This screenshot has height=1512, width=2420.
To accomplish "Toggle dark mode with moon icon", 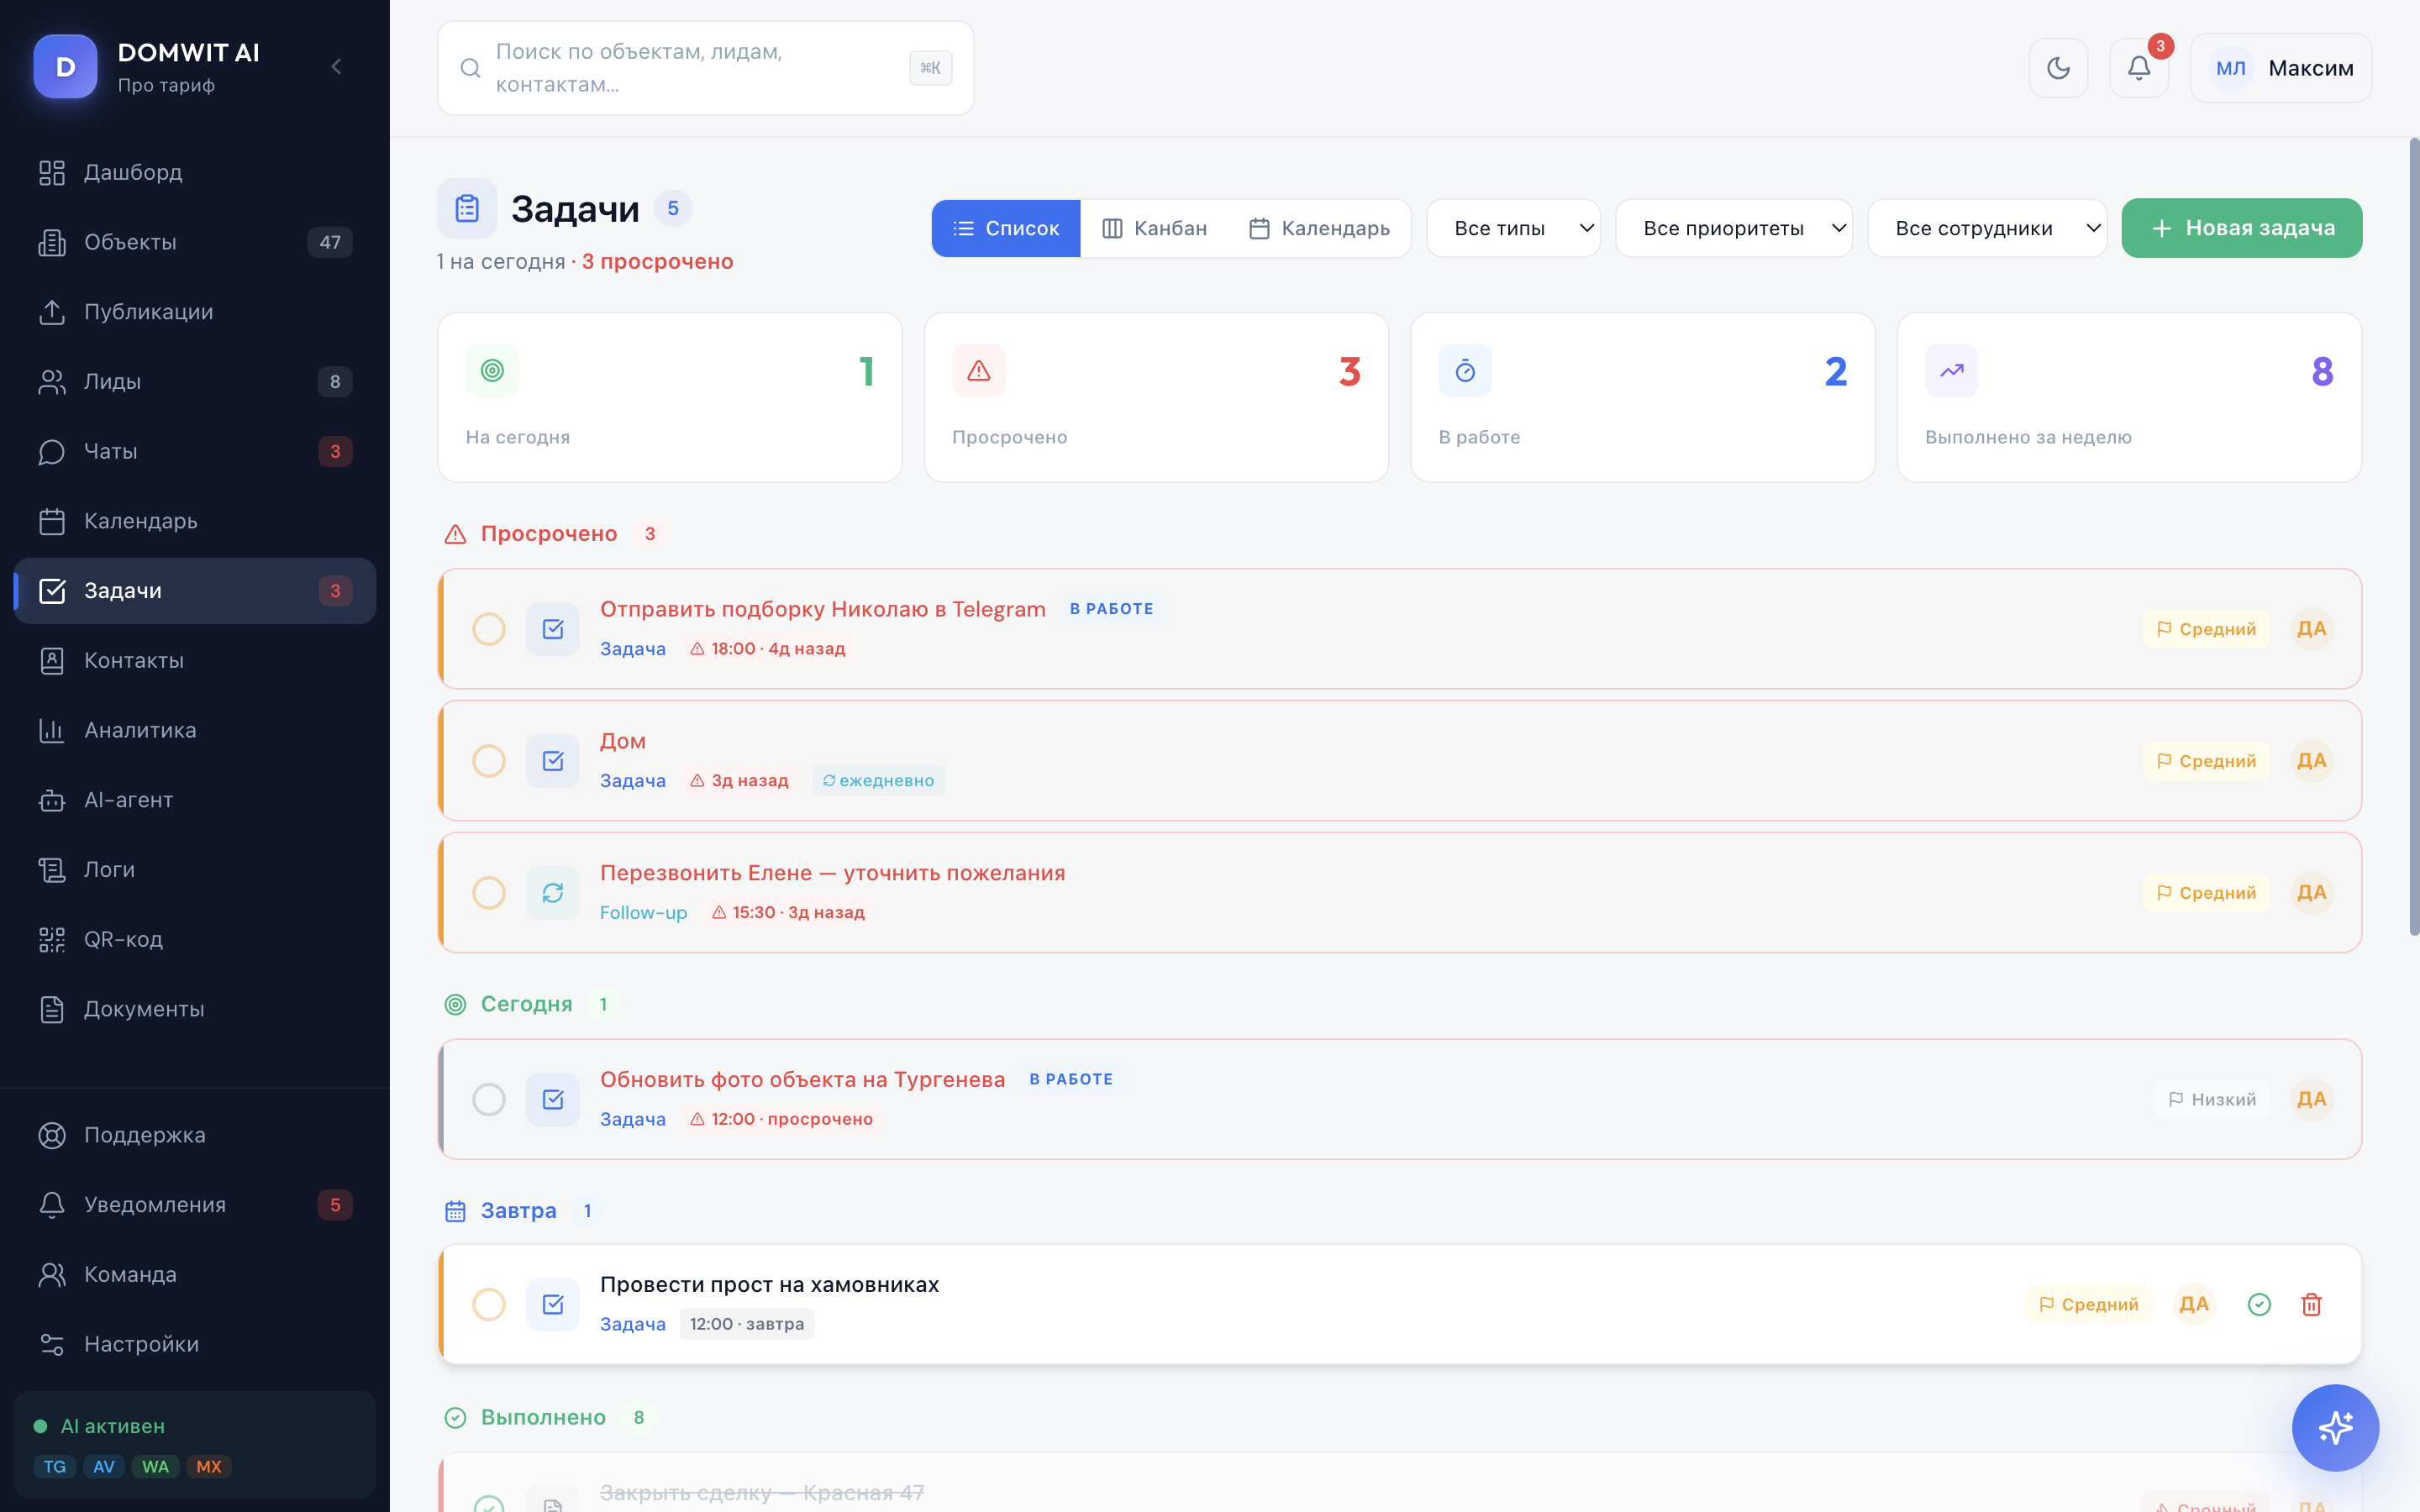I will click(2057, 68).
